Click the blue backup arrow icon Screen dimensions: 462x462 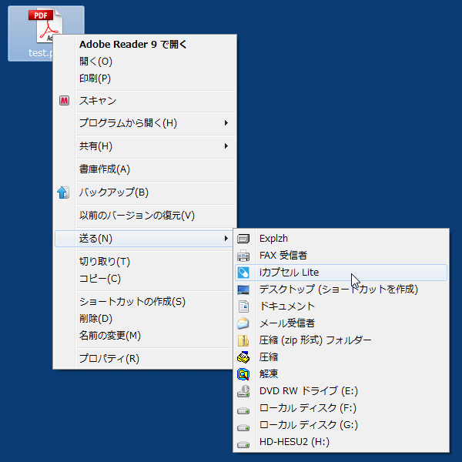[63, 192]
